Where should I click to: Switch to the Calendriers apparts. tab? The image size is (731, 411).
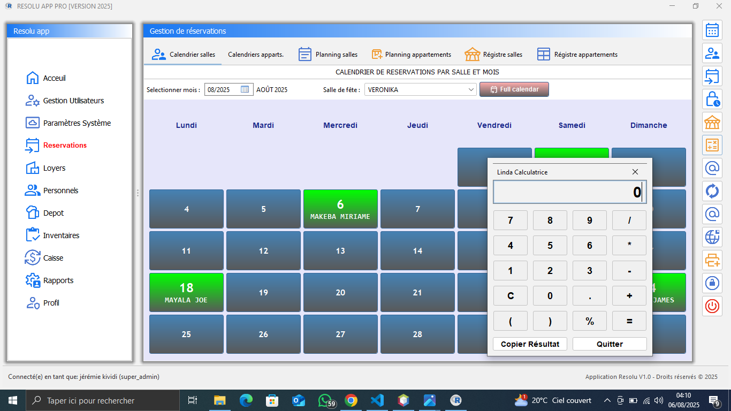[x=256, y=54]
